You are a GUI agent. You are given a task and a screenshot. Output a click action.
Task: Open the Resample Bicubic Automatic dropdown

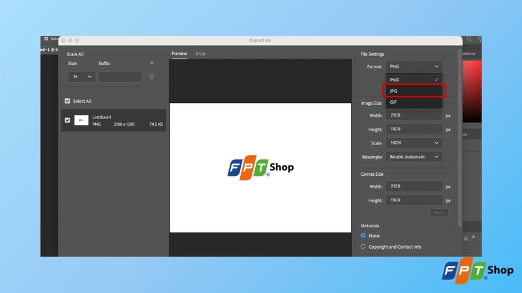coord(414,157)
